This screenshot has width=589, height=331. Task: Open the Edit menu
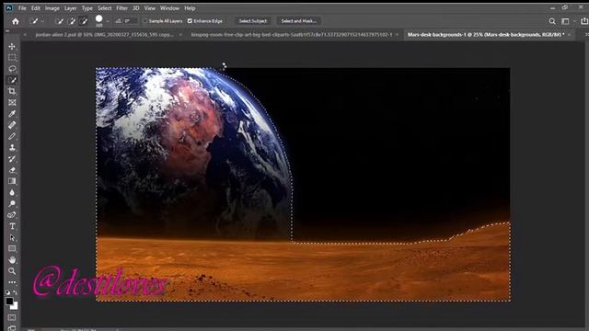point(36,8)
